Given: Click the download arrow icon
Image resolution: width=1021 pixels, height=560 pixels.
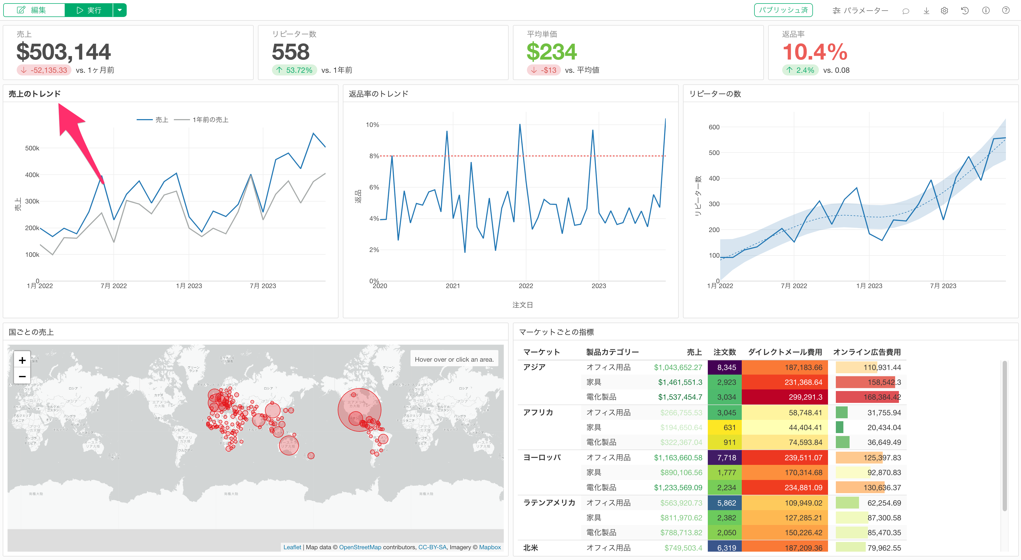Looking at the screenshot, I should 926,11.
